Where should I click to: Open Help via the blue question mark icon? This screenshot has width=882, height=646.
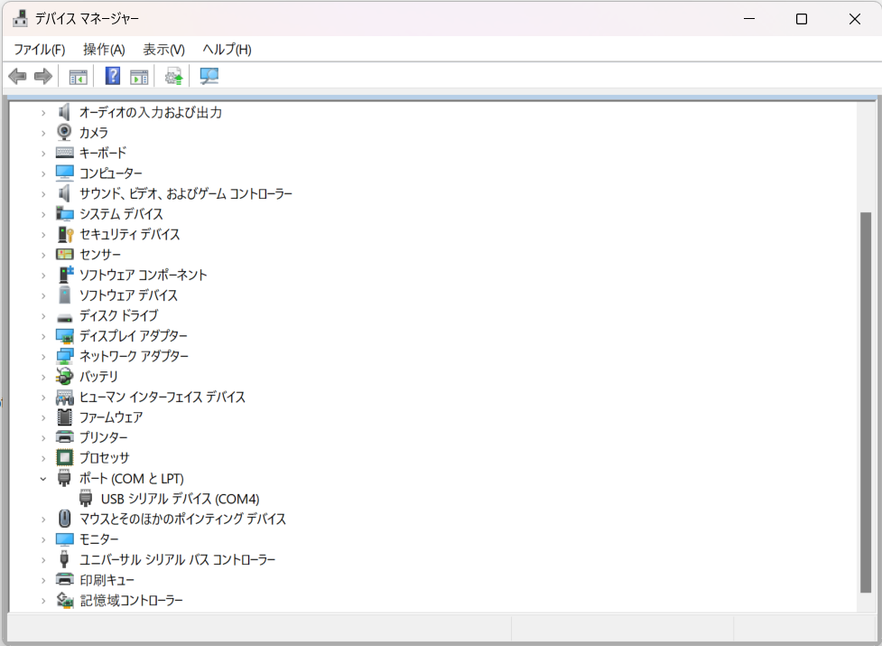tap(113, 76)
